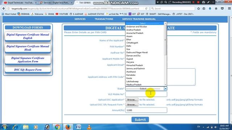Open Windows Media Player taskbar icon
This screenshot has width=232, height=130.
pyautogui.click(x=36, y=127)
